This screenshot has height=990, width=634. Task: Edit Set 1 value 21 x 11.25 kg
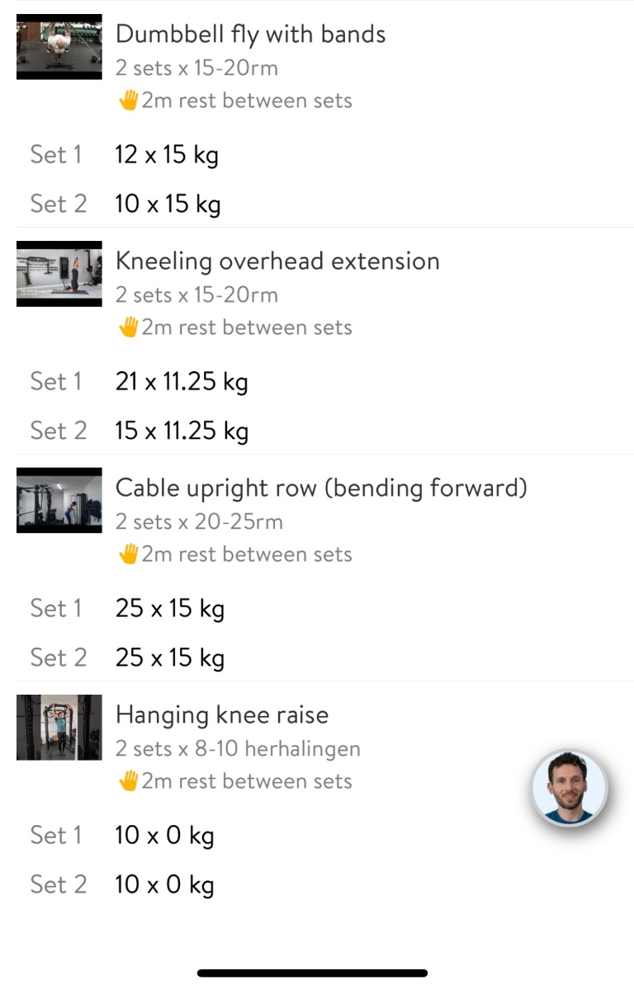(x=181, y=382)
